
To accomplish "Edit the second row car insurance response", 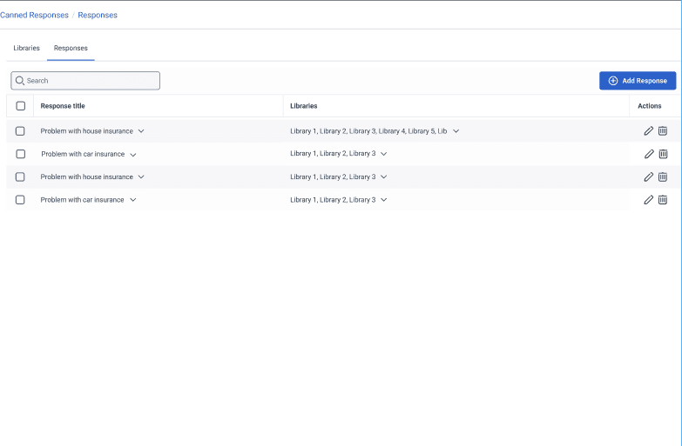I will tap(648, 154).
